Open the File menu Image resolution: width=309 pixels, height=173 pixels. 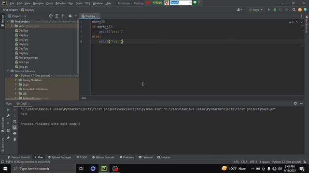click(12, 3)
